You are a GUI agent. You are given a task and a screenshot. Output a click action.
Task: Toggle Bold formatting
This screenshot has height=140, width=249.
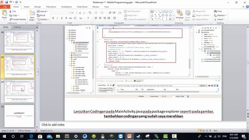click(53, 18)
